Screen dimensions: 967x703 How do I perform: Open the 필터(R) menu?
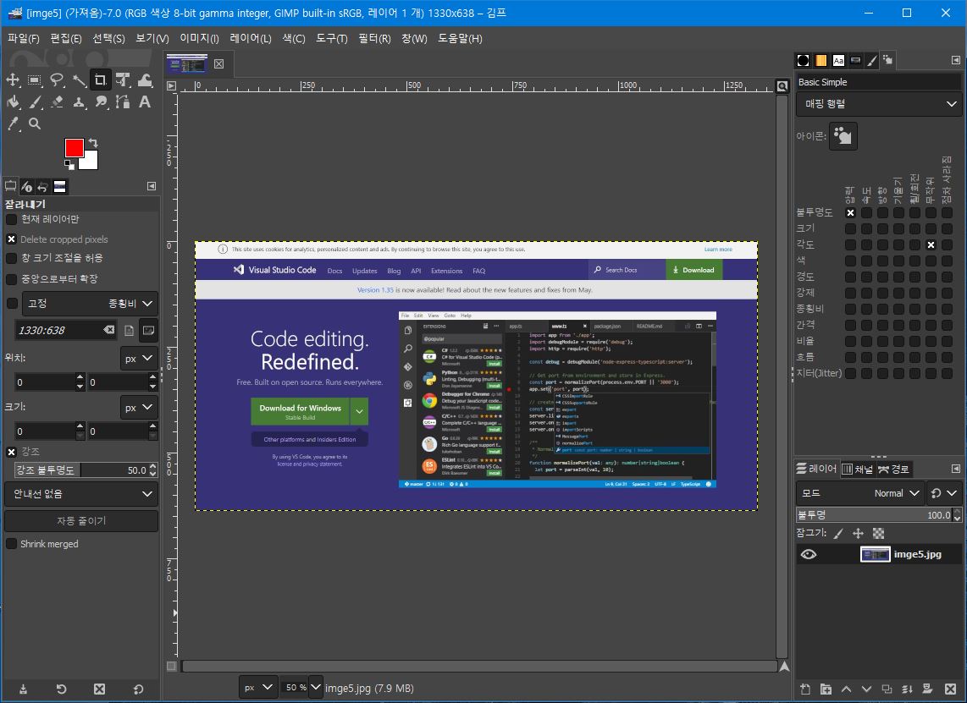(x=374, y=38)
